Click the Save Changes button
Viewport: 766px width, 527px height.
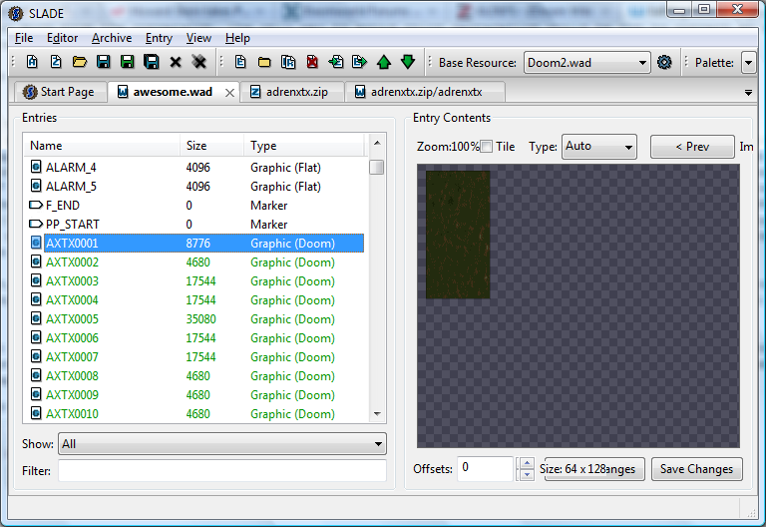coord(696,469)
